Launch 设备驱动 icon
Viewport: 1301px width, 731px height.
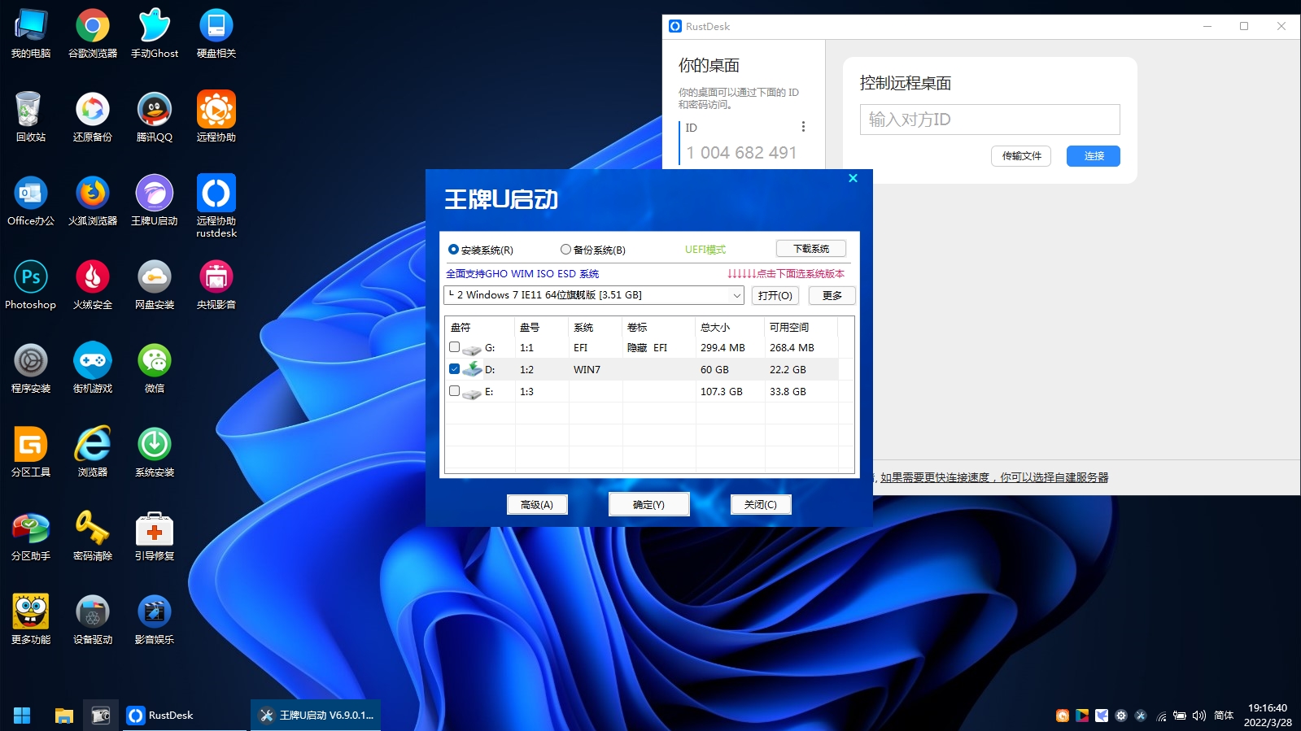(93, 620)
